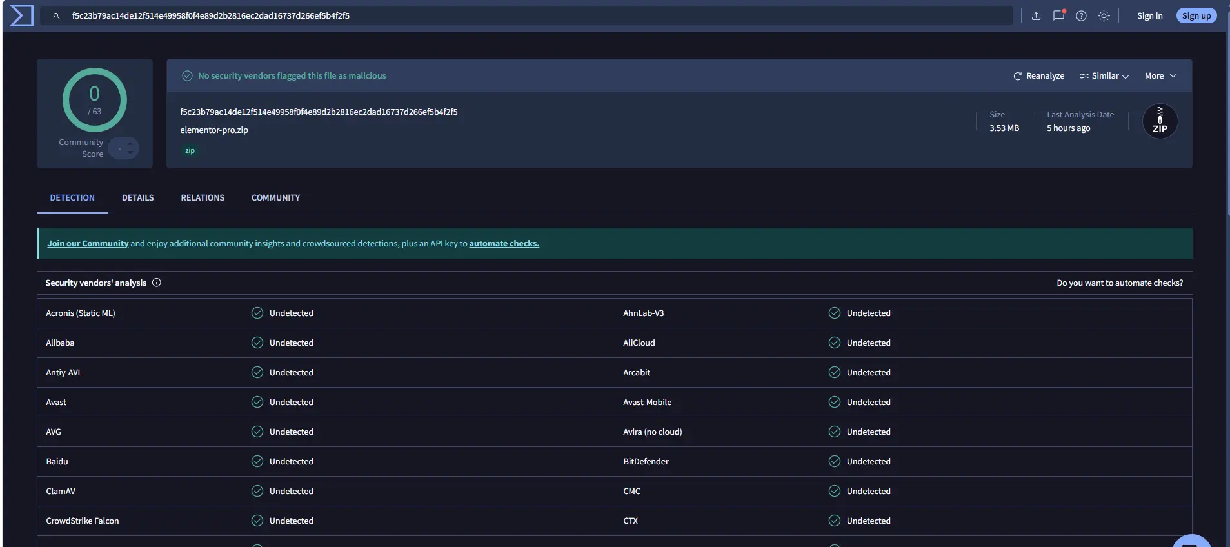Click the ZIP file type icon
This screenshot has height=547, width=1230.
(x=1159, y=121)
